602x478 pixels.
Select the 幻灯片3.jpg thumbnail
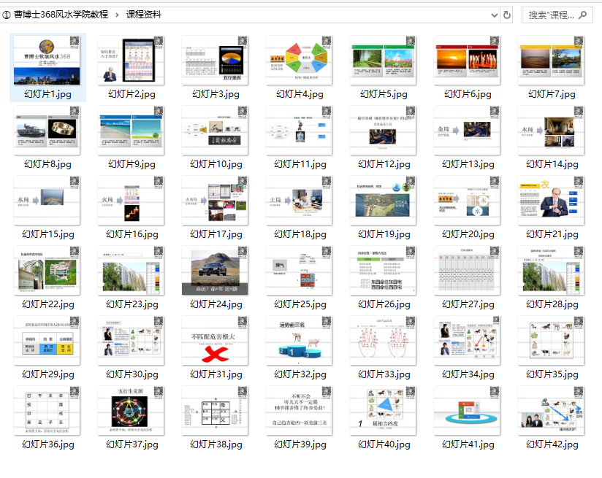215,61
